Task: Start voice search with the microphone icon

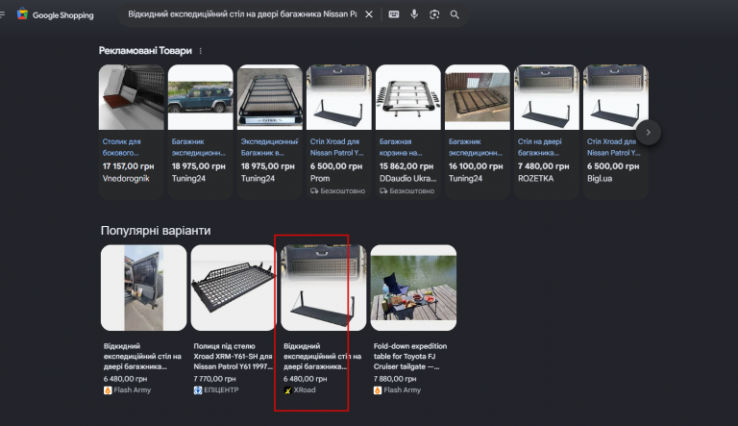Action: pyautogui.click(x=414, y=14)
